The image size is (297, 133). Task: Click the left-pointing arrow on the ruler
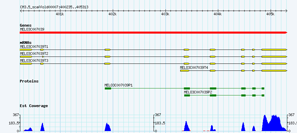click(21, 11)
